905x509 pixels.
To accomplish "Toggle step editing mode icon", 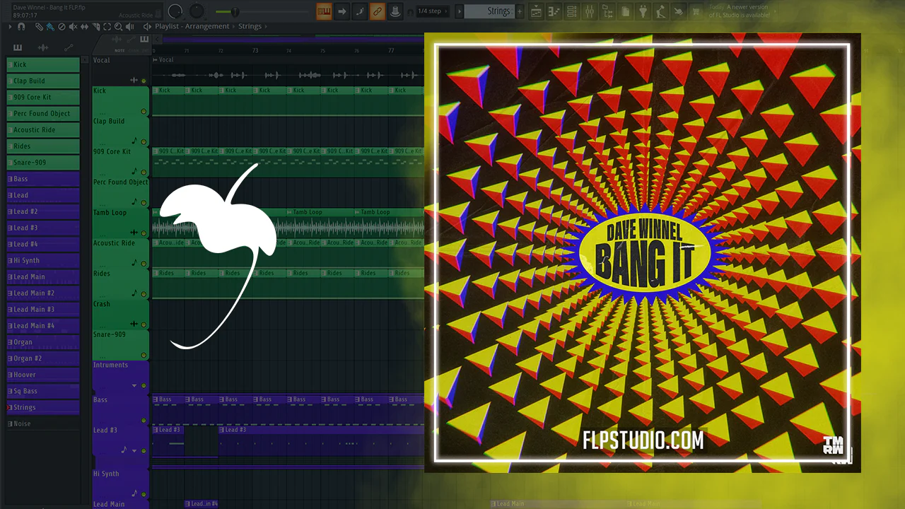I will point(360,11).
